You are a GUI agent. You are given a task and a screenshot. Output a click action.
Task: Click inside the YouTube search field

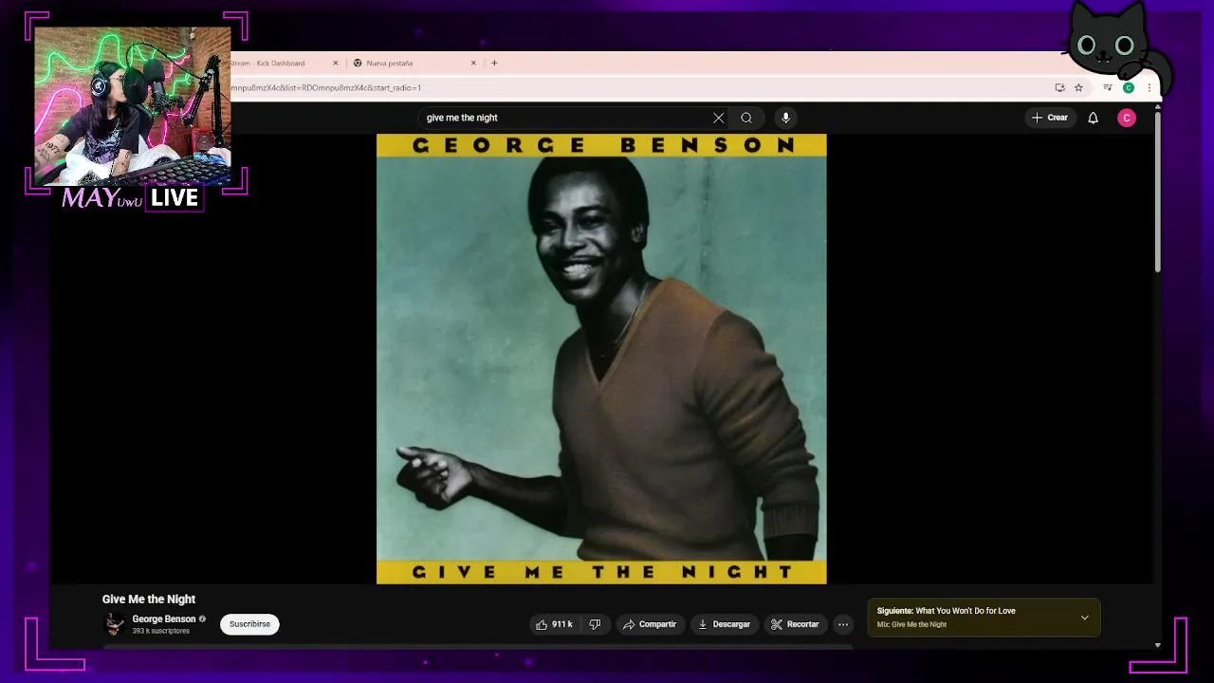[x=565, y=118]
